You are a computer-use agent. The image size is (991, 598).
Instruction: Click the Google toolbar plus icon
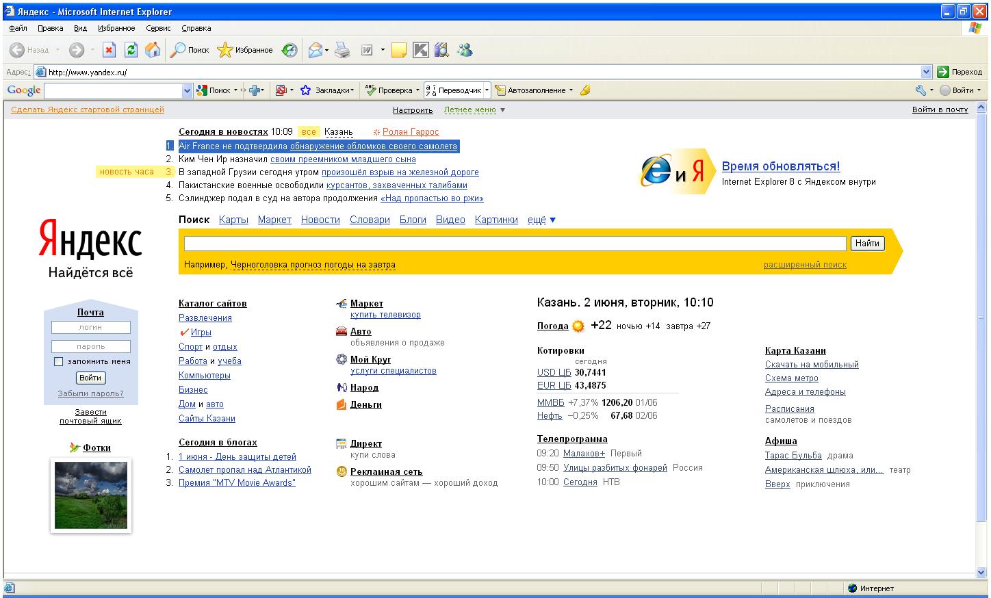255,90
